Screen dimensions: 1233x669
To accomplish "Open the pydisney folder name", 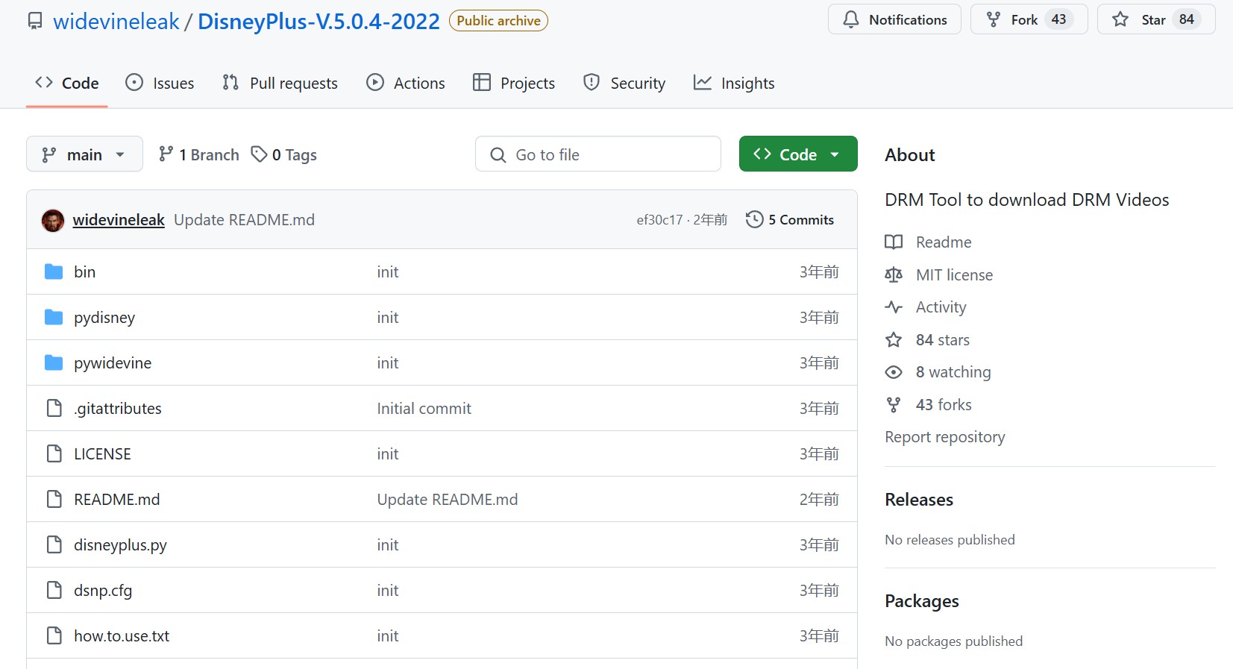I will [x=104, y=317].
